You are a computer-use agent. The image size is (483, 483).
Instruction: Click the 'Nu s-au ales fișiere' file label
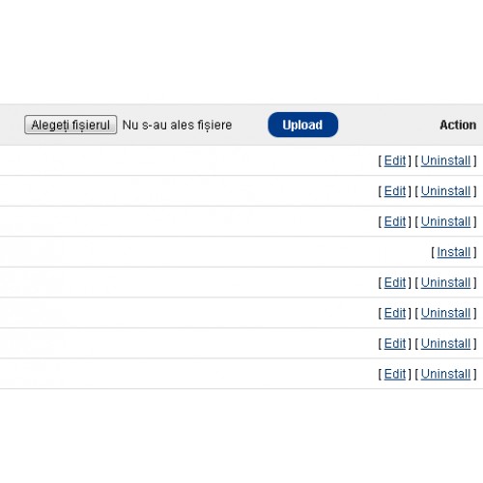tap(177, 125)
